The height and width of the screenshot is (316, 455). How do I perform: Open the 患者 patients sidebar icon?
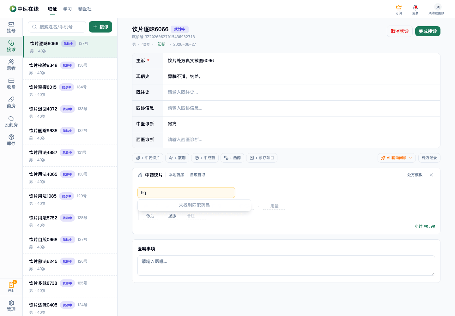pos(11,65)
